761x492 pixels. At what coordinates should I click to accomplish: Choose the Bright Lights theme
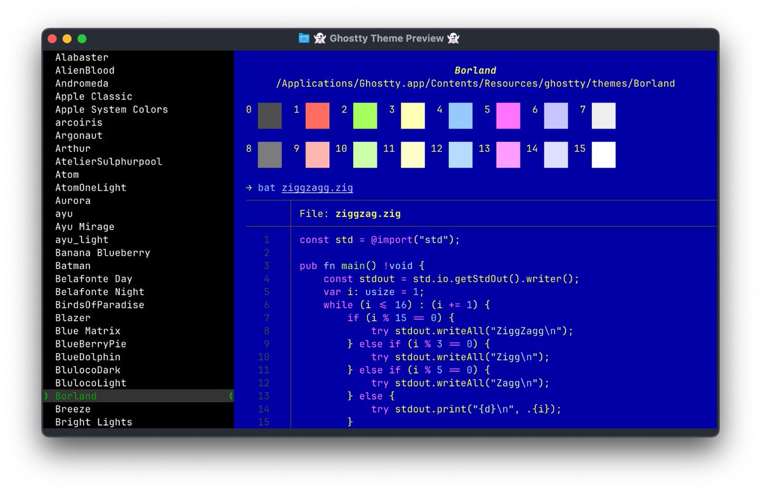94,422
